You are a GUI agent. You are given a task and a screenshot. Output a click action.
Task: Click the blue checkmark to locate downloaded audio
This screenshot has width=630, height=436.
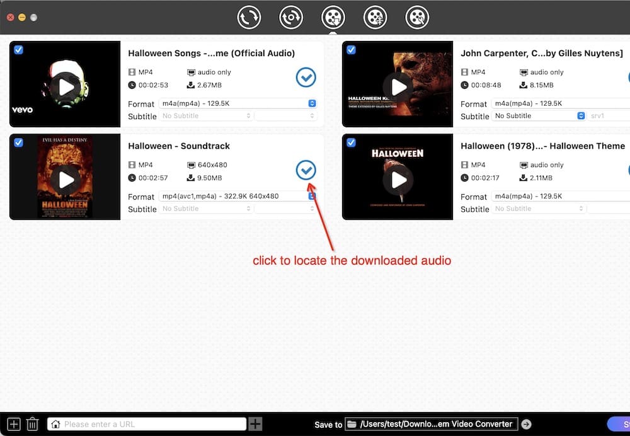pos(306,170)
